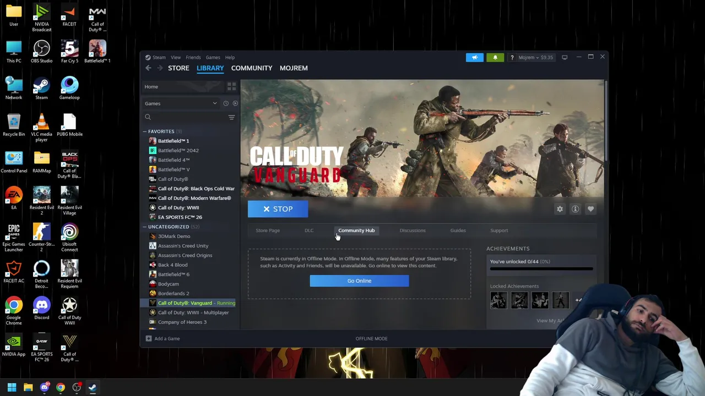
Task: Click Add a Game
Action: 162,339
